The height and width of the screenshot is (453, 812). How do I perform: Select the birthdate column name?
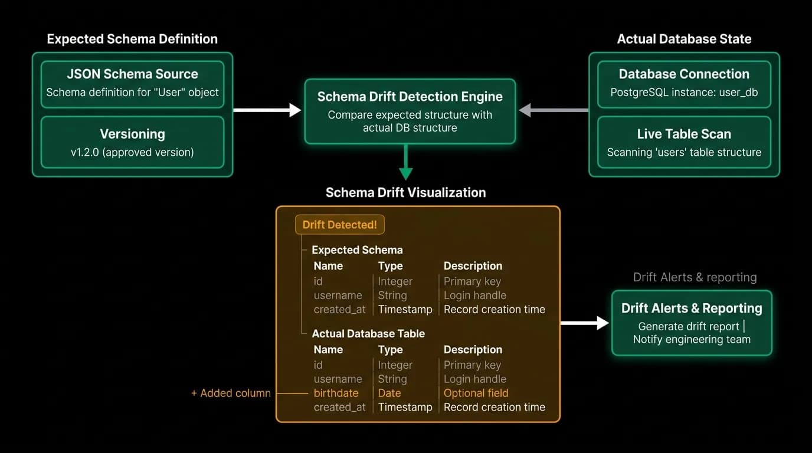click(336, 393)
